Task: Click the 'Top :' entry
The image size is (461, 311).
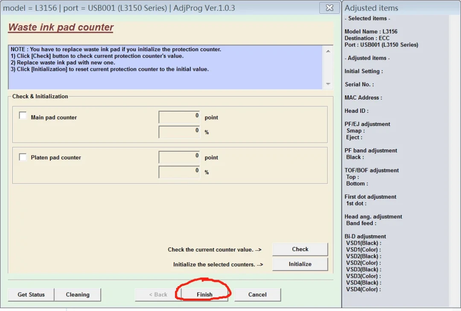Action: [353, 177]
